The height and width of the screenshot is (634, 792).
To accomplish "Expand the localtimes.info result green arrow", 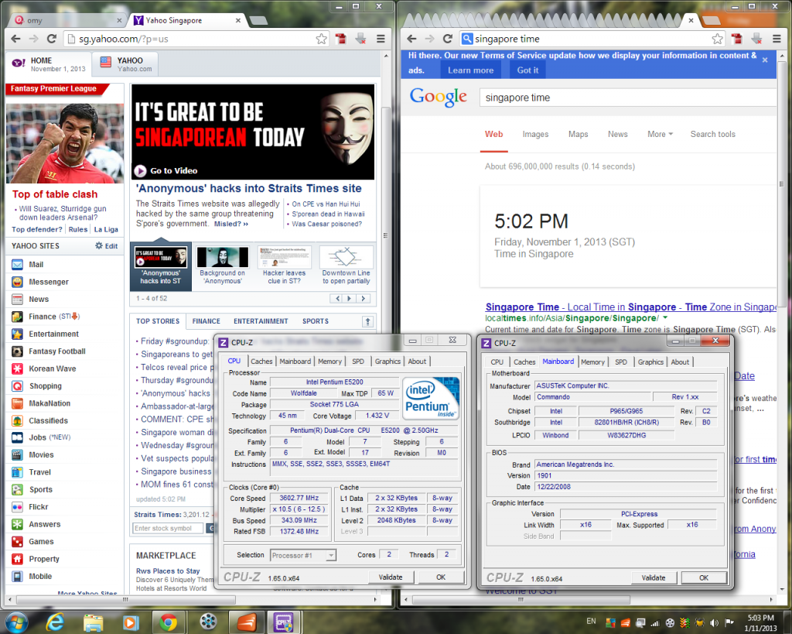I will 665,318.
